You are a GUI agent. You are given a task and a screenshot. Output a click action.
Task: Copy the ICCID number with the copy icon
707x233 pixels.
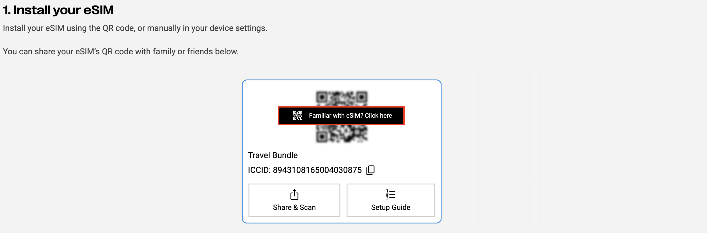pos(371,170)
